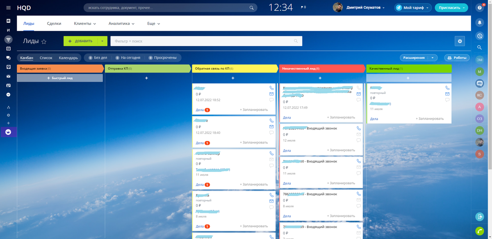Click the crown icon in left sidebar
This screenshot has height=239, width=492.
(8, 132)
